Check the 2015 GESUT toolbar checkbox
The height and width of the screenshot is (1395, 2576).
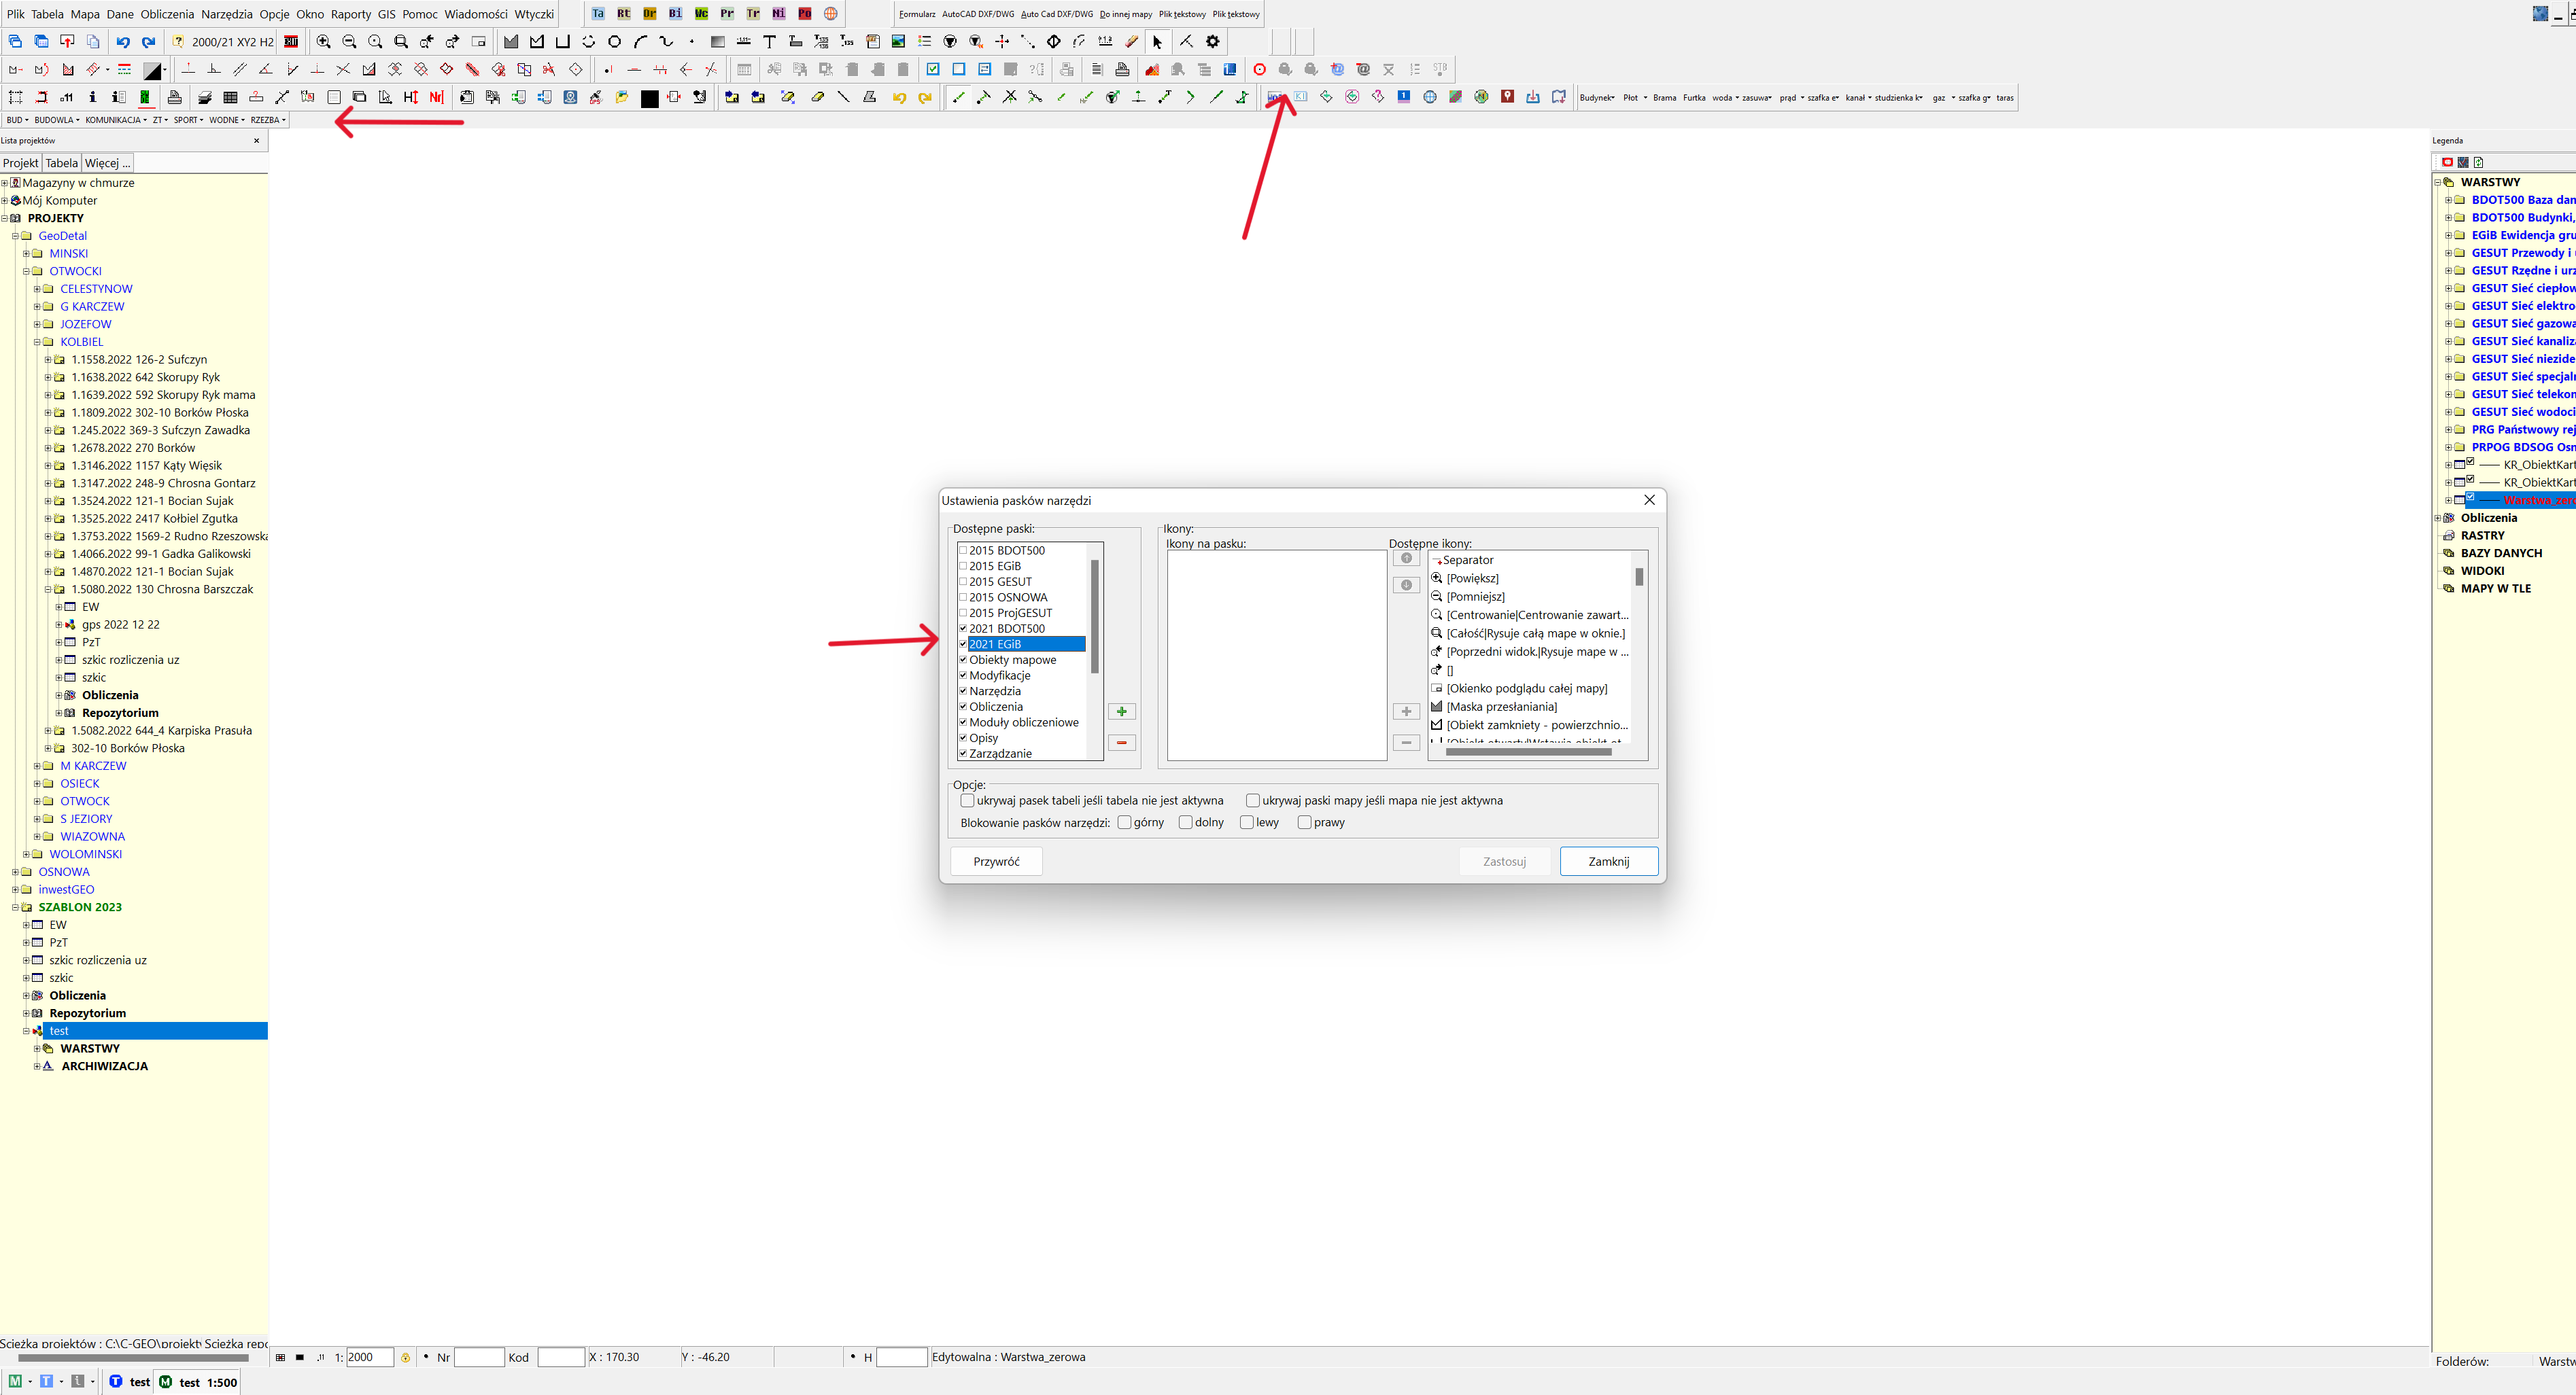(963, 582)
